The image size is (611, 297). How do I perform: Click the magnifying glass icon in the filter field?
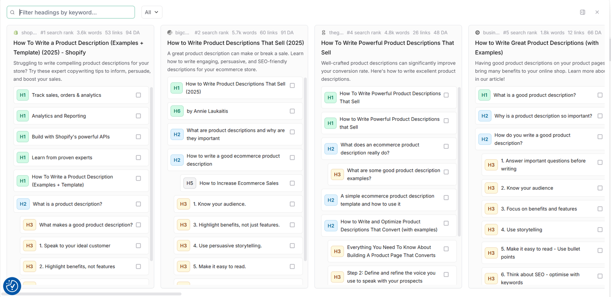(12, 12)
